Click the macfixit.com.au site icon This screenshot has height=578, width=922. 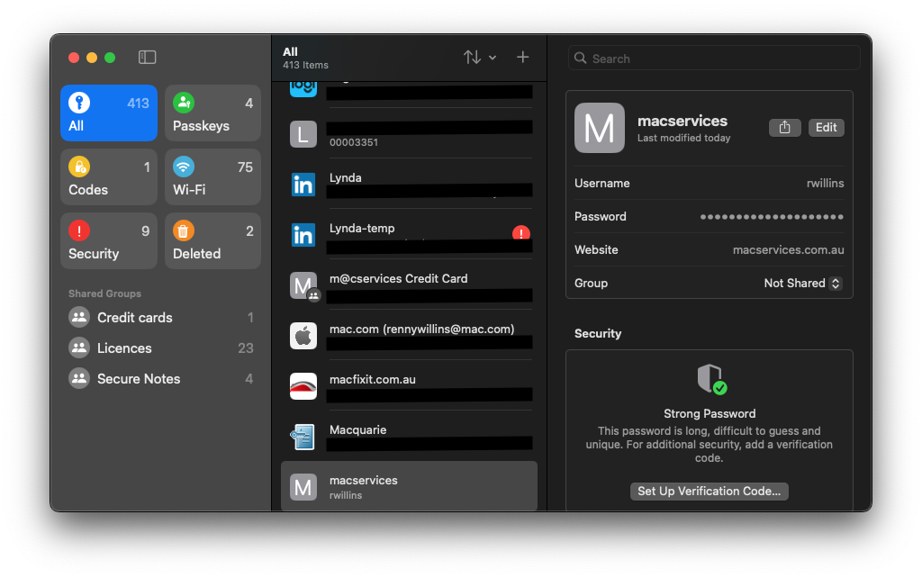click(303, 387)
